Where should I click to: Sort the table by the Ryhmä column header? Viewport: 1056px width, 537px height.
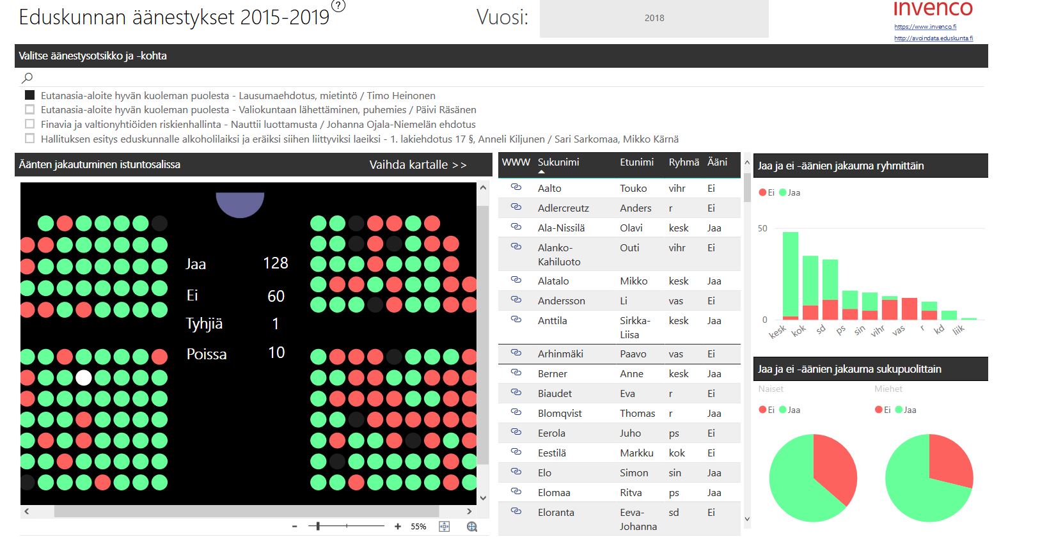click(683, 162)
